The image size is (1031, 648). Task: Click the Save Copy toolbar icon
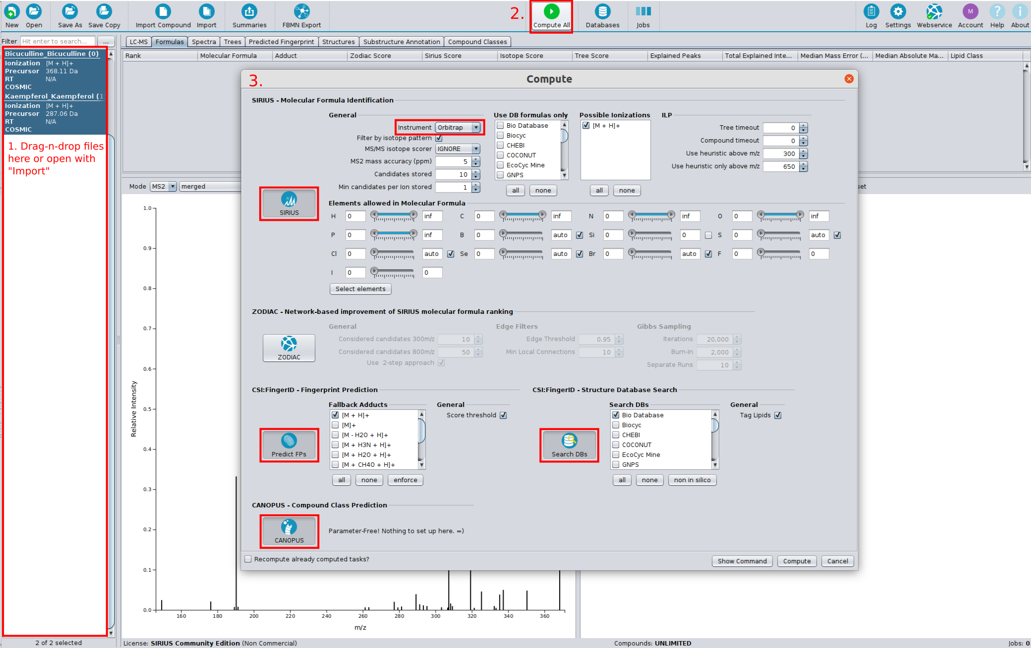click(104, 11)
